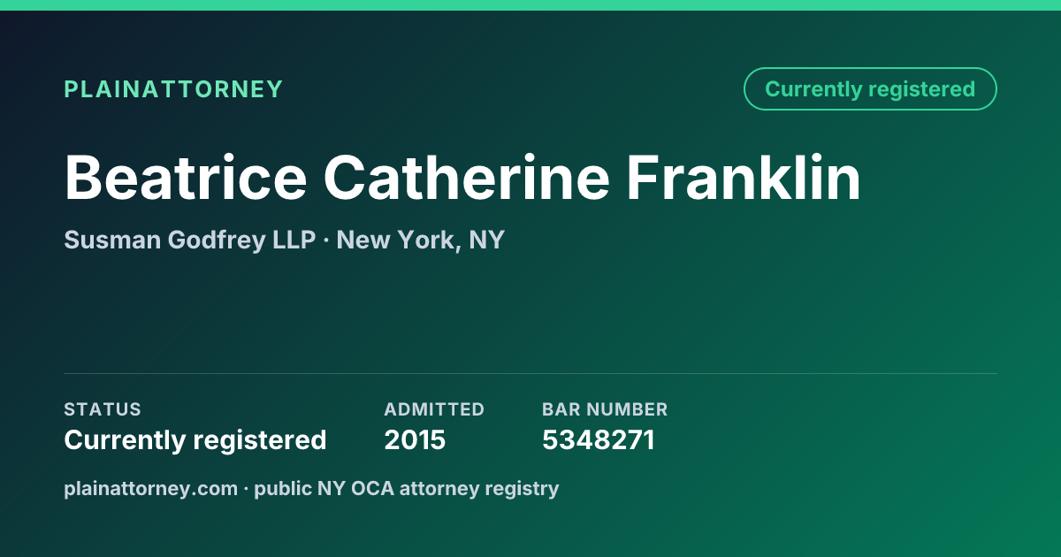Click the Currently registered badge pill

[870, 89]
